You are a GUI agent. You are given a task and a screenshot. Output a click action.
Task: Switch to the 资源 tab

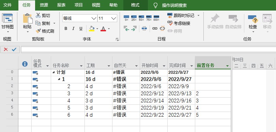pyautogui.click(x=44, y=5)
